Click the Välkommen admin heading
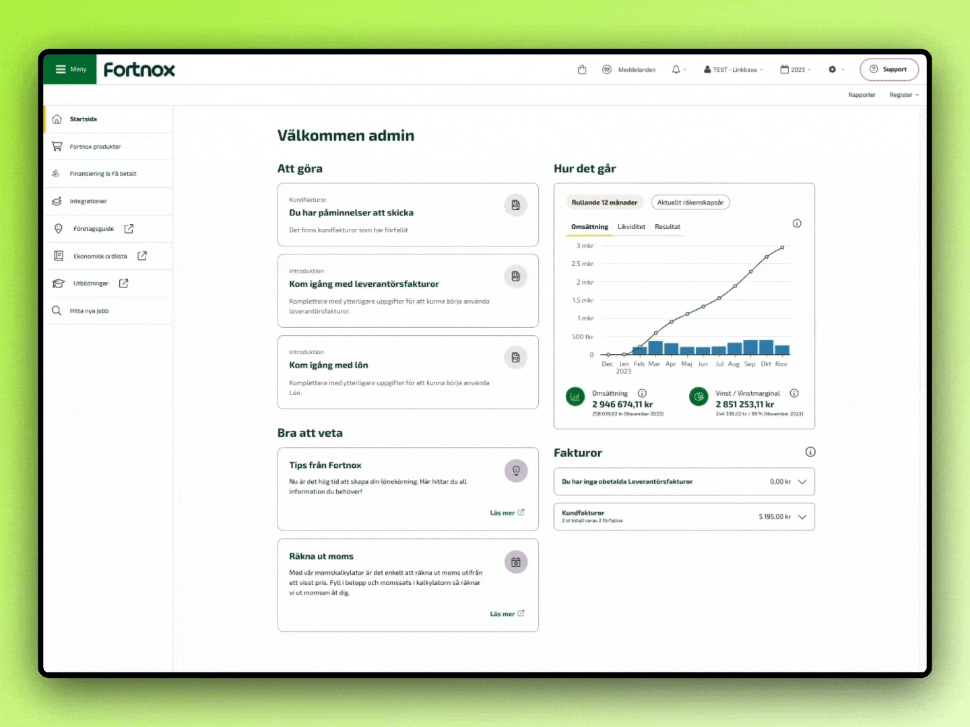 (x=346, y=136)
